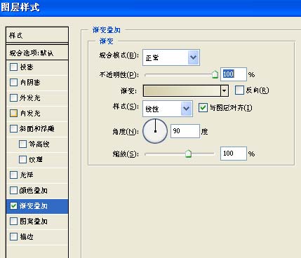Select 样式 styles at list top
301x258 pixels.
click(37, 35)
